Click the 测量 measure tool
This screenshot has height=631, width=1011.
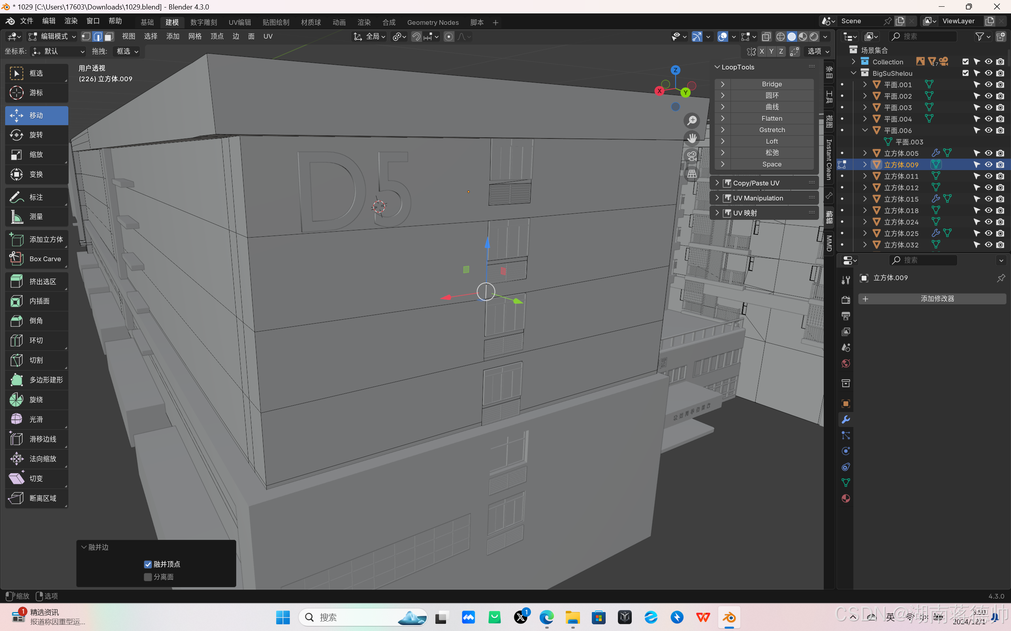(36, 217)
